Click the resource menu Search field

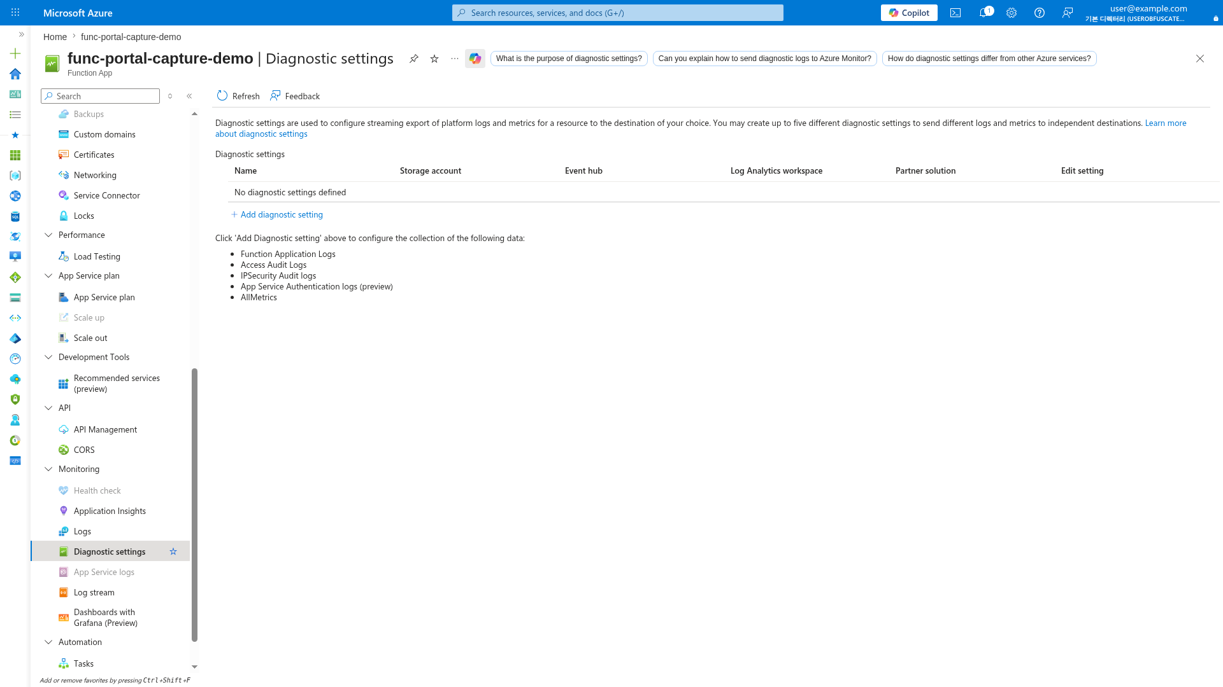pos(100,96)
